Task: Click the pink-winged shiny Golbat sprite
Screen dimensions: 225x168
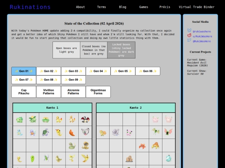Action: point(168,132)
